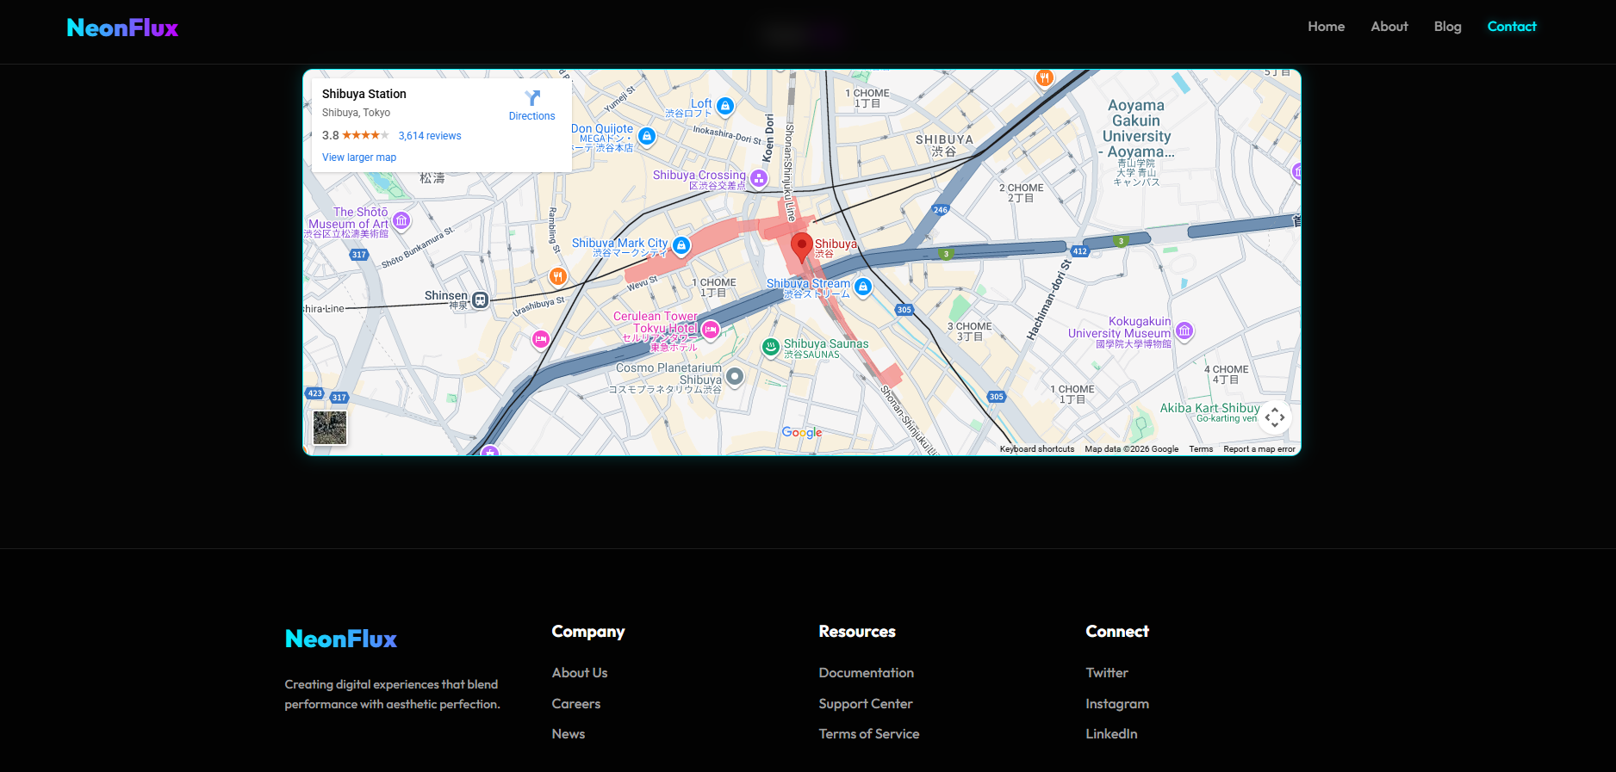Click the Careers footer link

[x=576, y=704]
